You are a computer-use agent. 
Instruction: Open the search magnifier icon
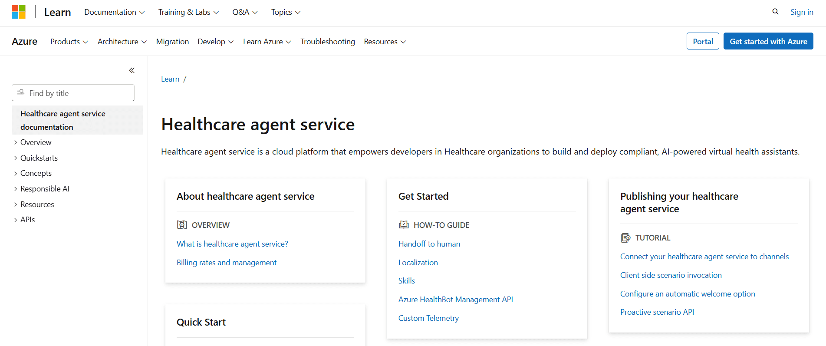point(775,12)
